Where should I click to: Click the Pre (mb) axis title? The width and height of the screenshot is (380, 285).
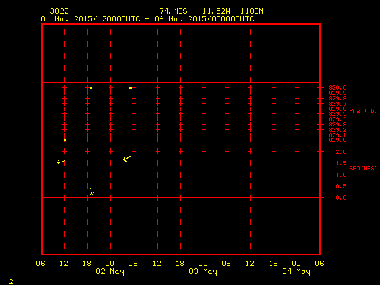[x=363, y=111]
